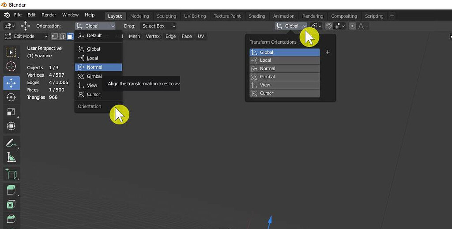Choose Global in the Orientation dropdown list
Image resolution: width=452 pixels, height=229 pixels.
coord(98,49)
